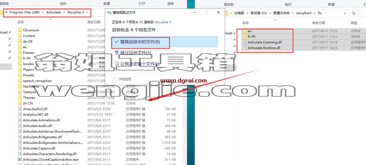Viewport: 366px width, 165px height.
Task: Open chevron after 新建文件夹 breadcrumb
Action: (293, 13)
